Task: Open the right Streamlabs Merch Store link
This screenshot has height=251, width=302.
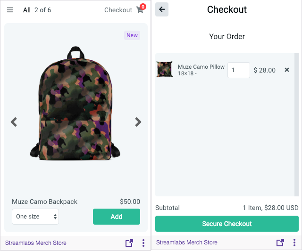Action: pos(187,243)
